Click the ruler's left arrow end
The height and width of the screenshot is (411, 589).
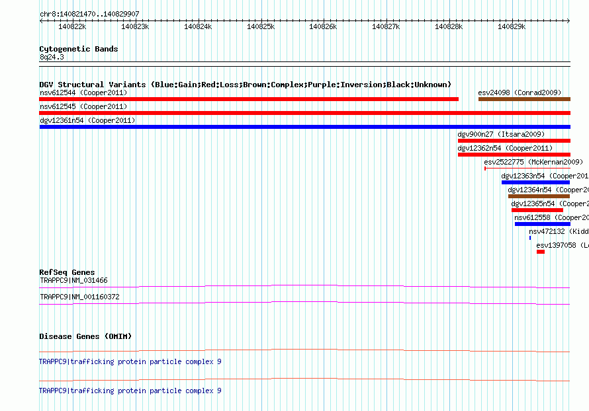41,21
